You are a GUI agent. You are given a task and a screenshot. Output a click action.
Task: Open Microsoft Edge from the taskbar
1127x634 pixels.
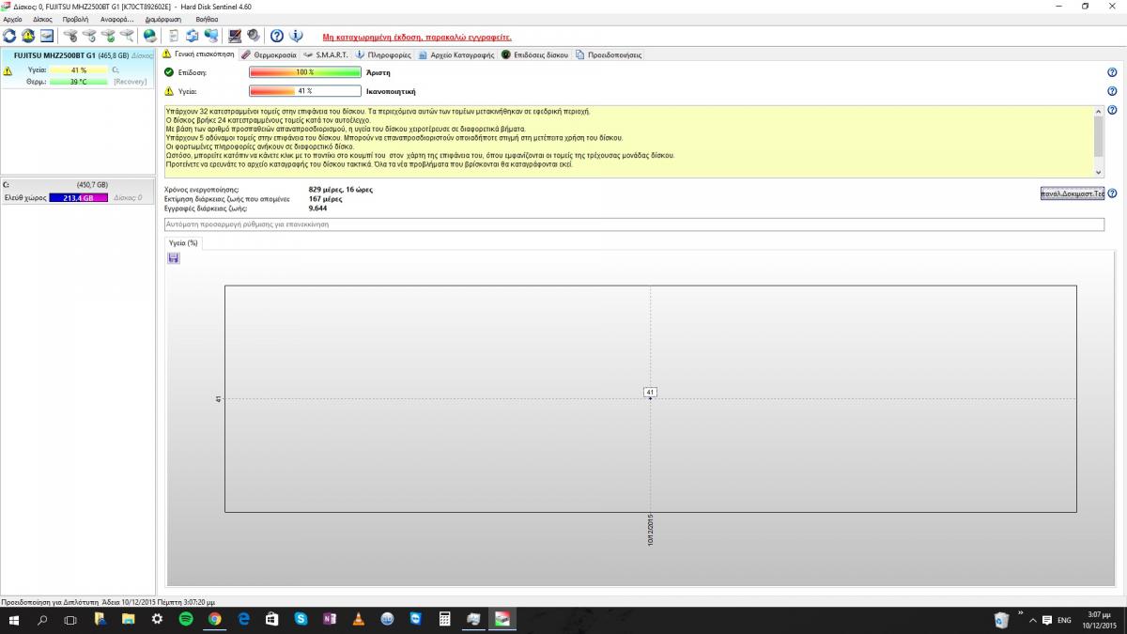(243, 620)
